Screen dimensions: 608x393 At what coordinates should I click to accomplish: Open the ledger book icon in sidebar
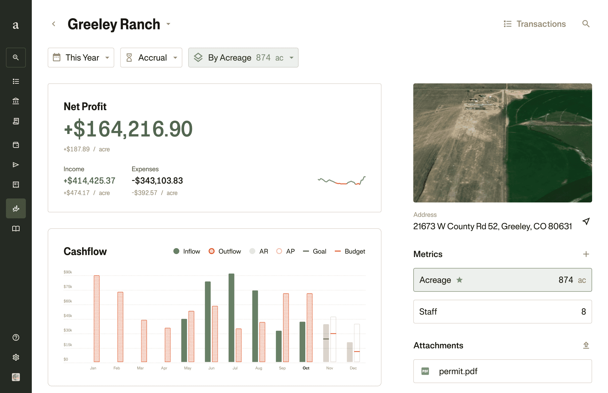16,228
